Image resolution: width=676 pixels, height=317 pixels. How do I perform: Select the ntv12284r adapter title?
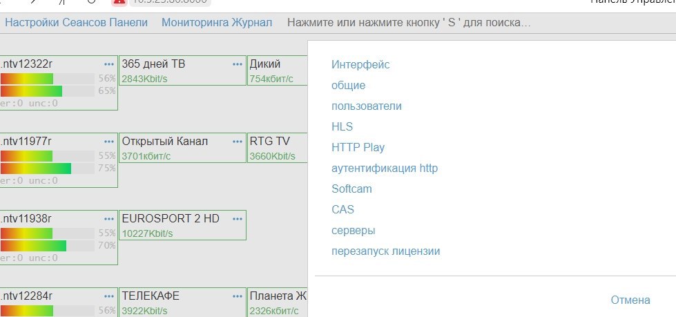pyautogui.click(x=27, y=296)
